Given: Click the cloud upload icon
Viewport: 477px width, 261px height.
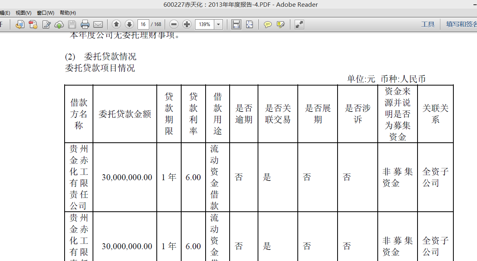Looking at the screenshot, I should click(59, 24).
